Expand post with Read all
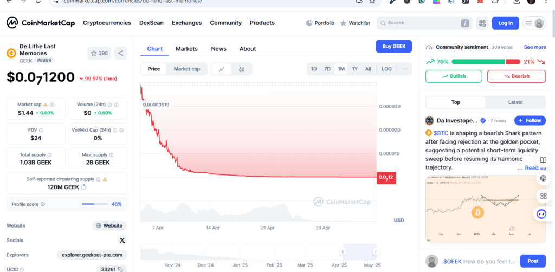555x272 pixels. pyautogui.click(x=535, y=168)
